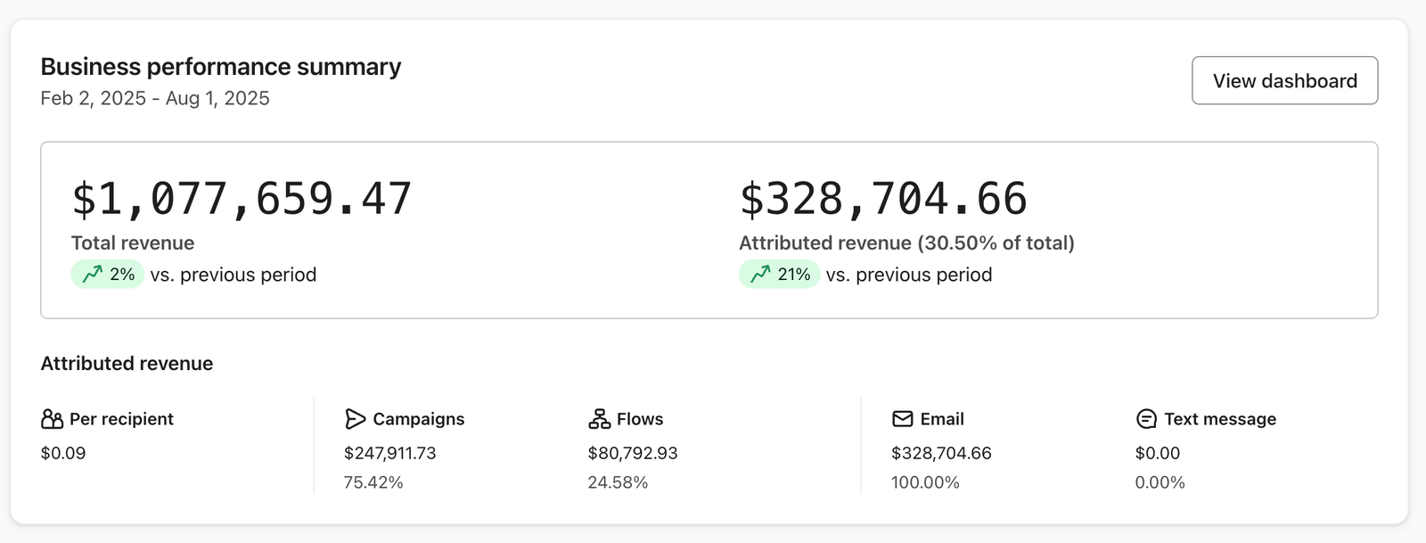
Task: Click the Flows 24.58% percentage
Action: point(618,482)
